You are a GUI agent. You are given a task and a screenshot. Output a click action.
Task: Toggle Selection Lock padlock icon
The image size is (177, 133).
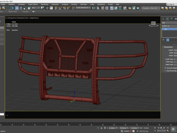[x=101, y=128]
